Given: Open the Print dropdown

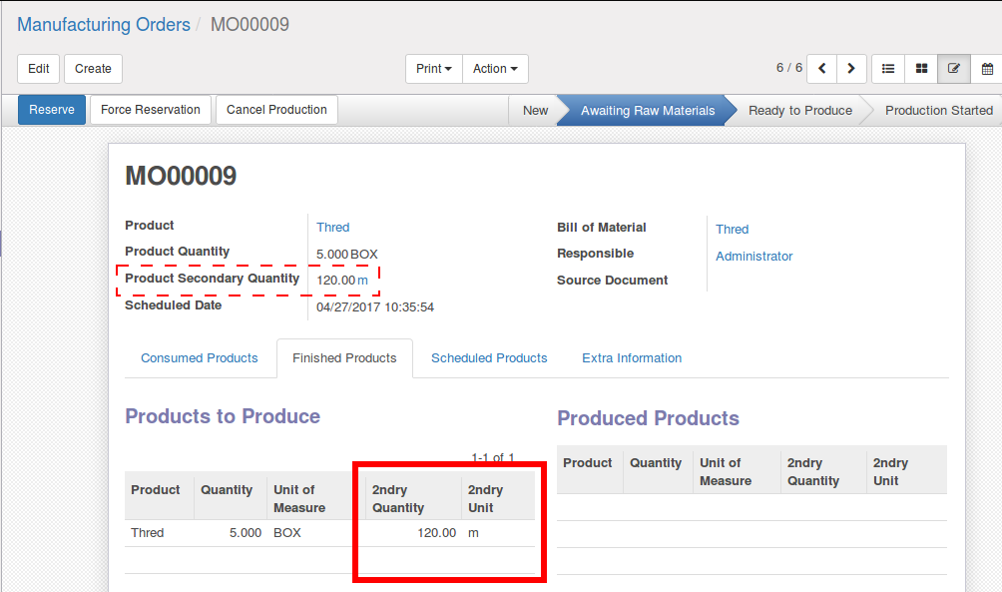Looking at the screenshot, I should click(434, 69).
